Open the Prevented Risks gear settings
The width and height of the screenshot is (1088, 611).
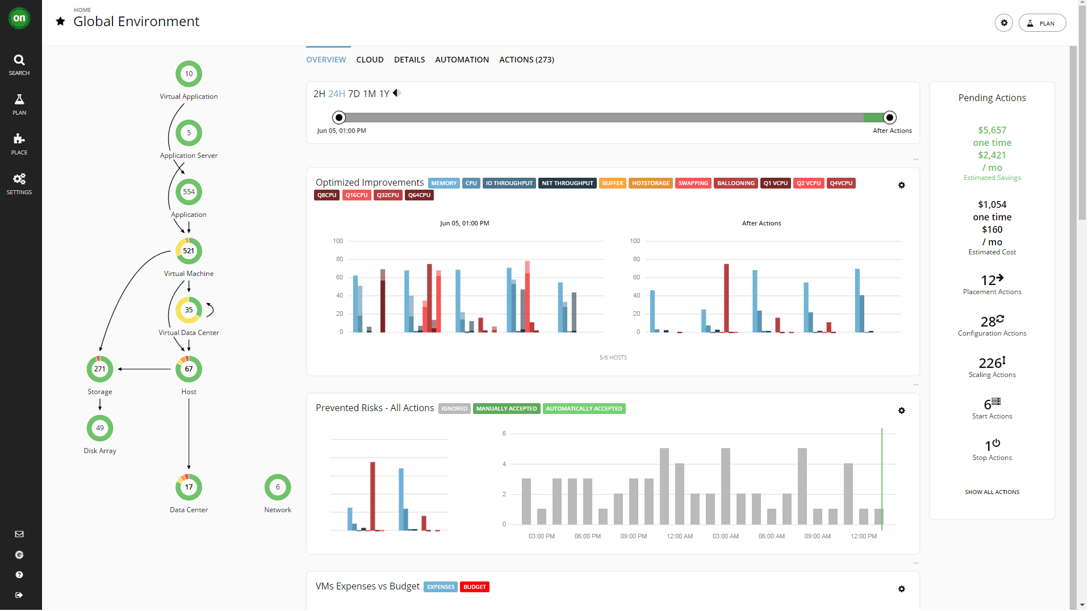901,411
